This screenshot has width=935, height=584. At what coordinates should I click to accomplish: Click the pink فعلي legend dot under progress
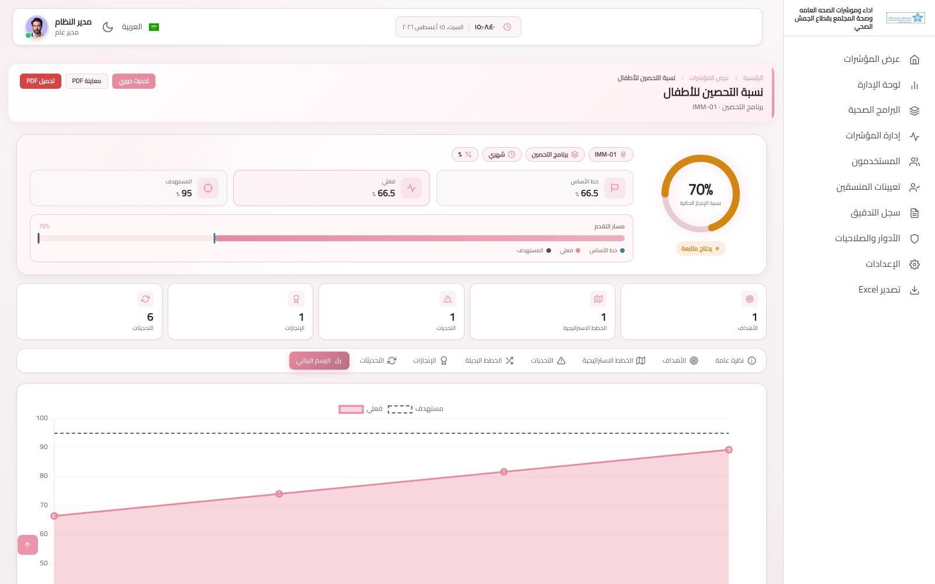[x=578, y=251]
